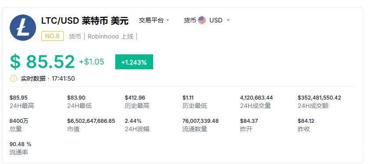Click the 历史最低 label
This screenshot has height=164, width=370.
(x=194, y=106)
